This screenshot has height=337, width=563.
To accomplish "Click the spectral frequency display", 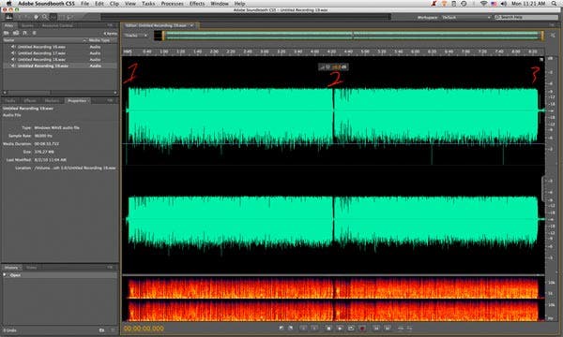I will tap(333, 299).
